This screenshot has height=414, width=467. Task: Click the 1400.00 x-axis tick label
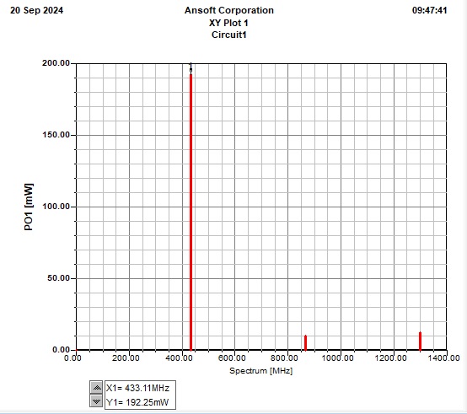click(443, 358)
